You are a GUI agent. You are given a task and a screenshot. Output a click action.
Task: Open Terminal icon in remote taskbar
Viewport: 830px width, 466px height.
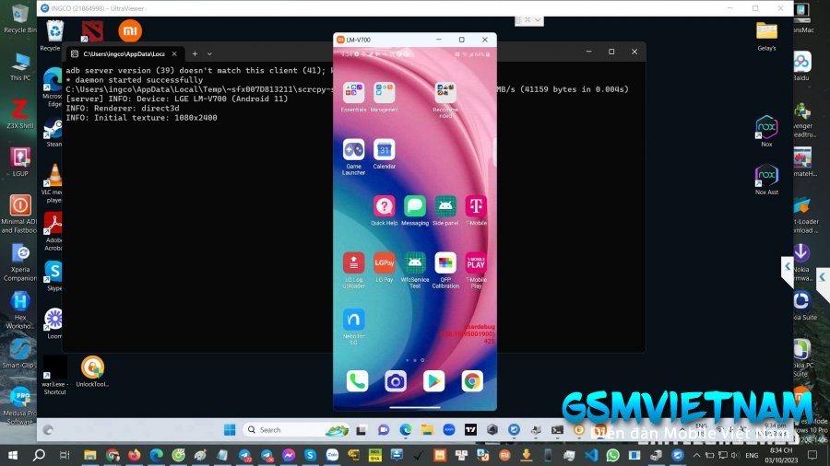[557, 429]
